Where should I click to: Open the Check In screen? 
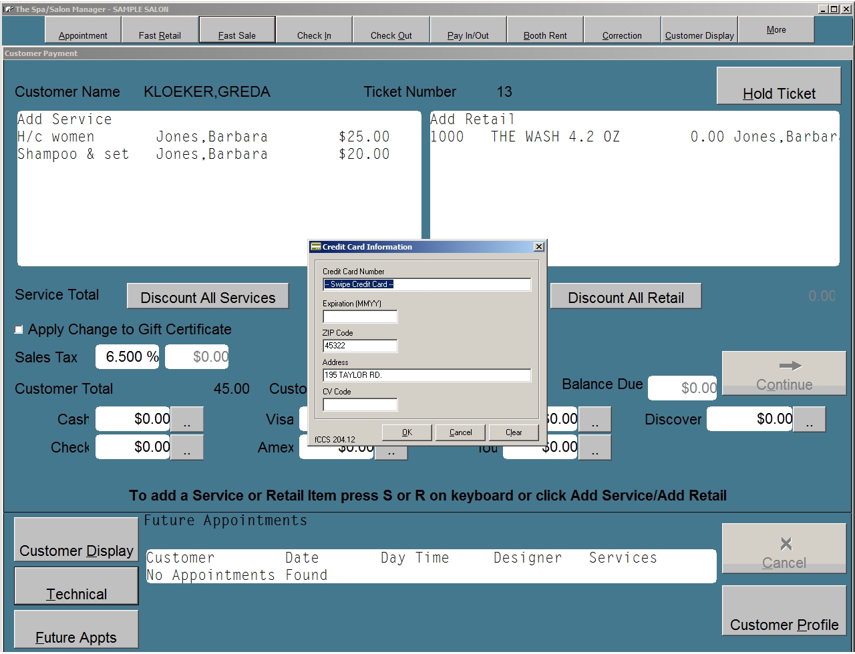[314, 30]
